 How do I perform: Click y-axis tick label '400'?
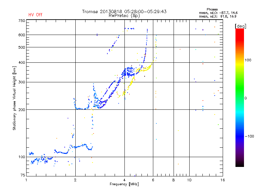coord(22,62)
